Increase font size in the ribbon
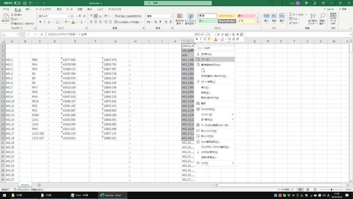Viewport: 353px width, 199px height. [x=80, y=16]
